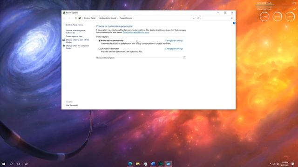Open Create a power plan link

tap(74, 36)
